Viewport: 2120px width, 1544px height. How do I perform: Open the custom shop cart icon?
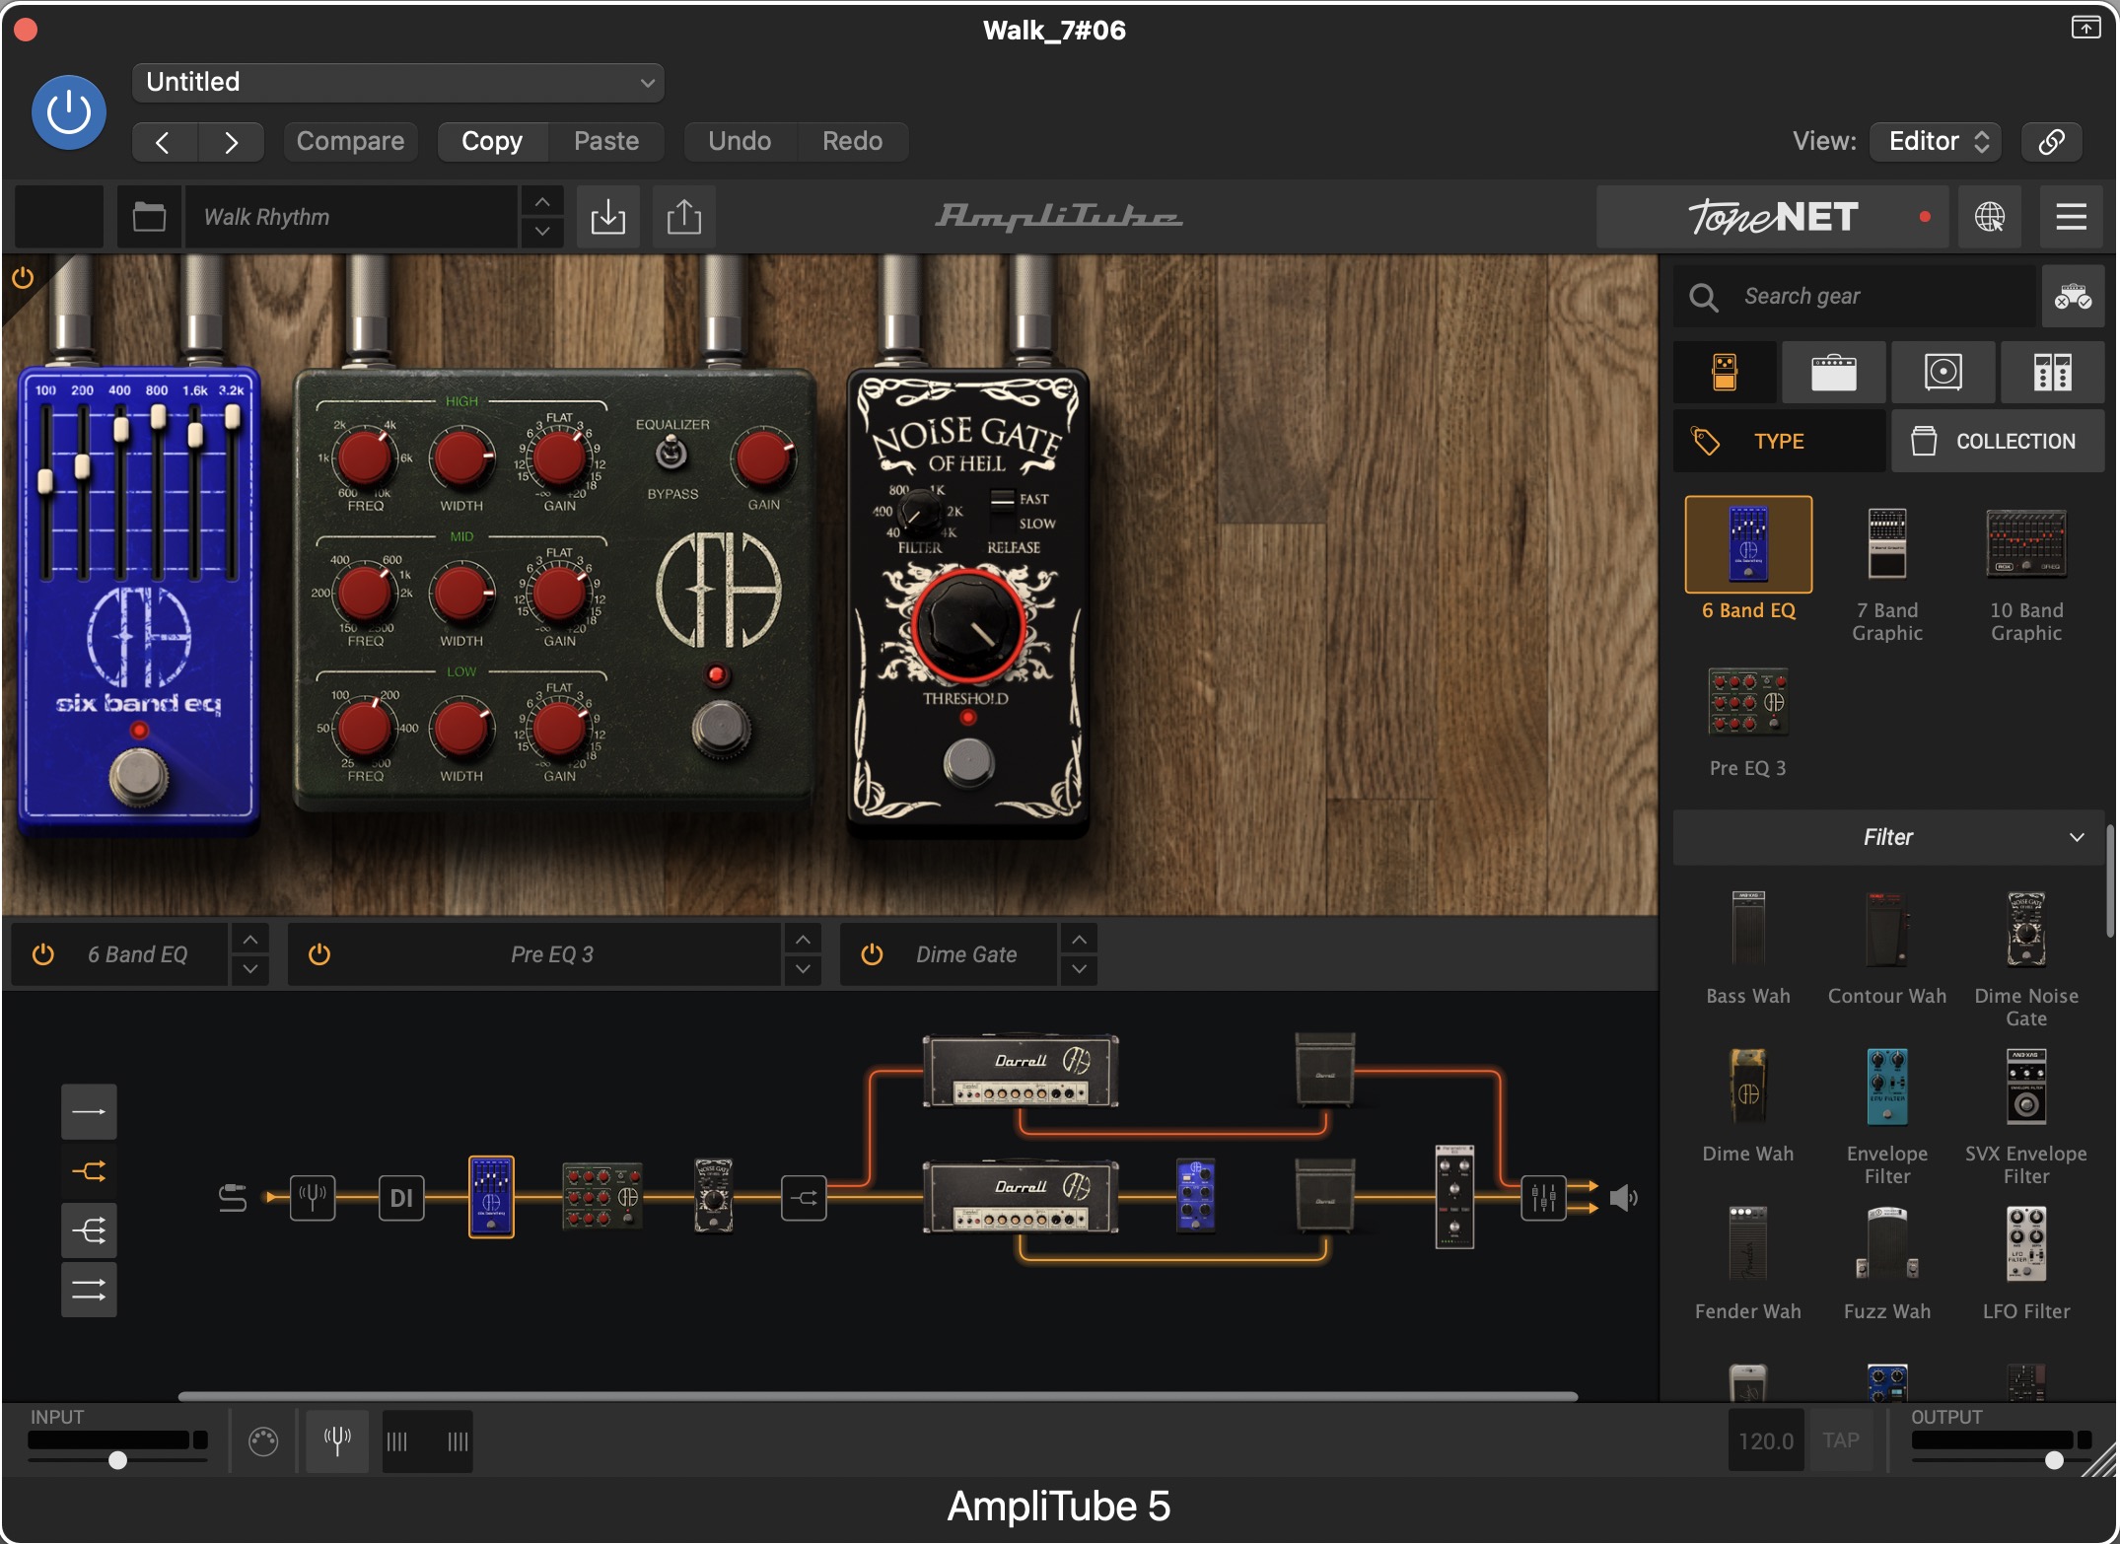[2073, 296]
